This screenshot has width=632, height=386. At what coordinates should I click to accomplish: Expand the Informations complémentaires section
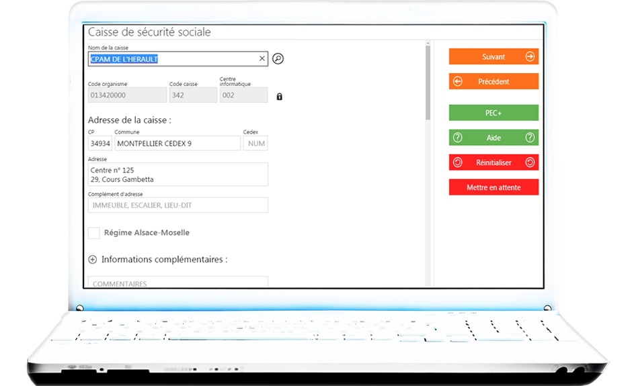[93, 260]
